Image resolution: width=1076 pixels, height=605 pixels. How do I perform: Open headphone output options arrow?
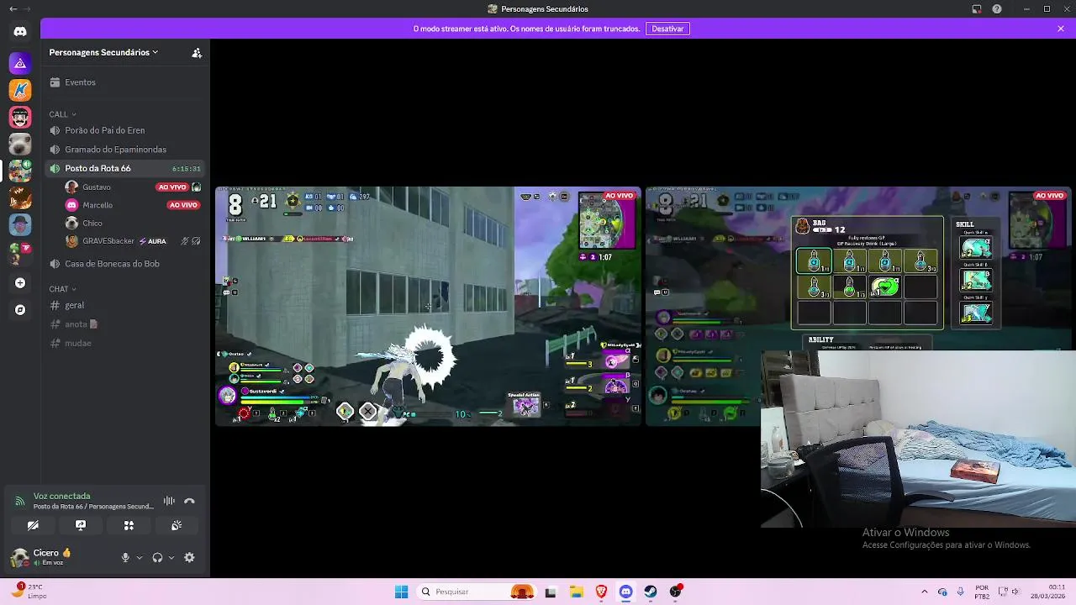[x=171, y=557]
